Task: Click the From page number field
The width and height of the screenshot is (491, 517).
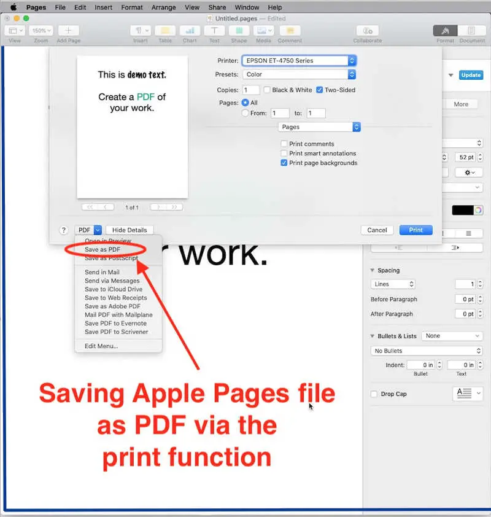Action: 280,114
